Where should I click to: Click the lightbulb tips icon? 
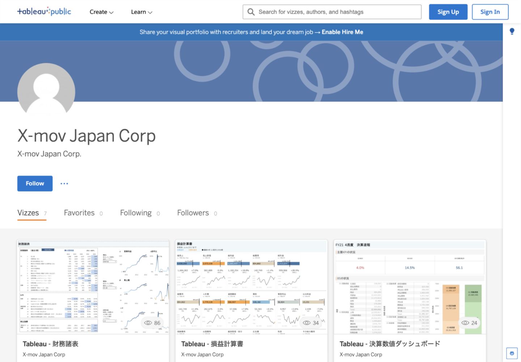pyautogui.click(x=512, y=31)
